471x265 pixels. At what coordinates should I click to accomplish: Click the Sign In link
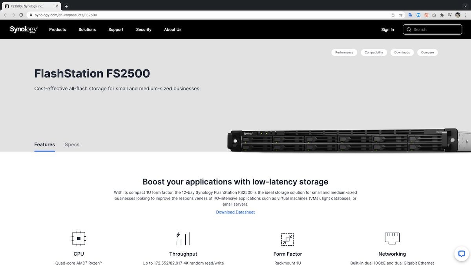pyautogui.click(x=387, y=29)
